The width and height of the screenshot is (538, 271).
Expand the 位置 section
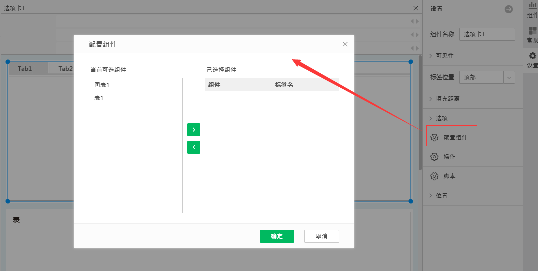click(441, 196)
